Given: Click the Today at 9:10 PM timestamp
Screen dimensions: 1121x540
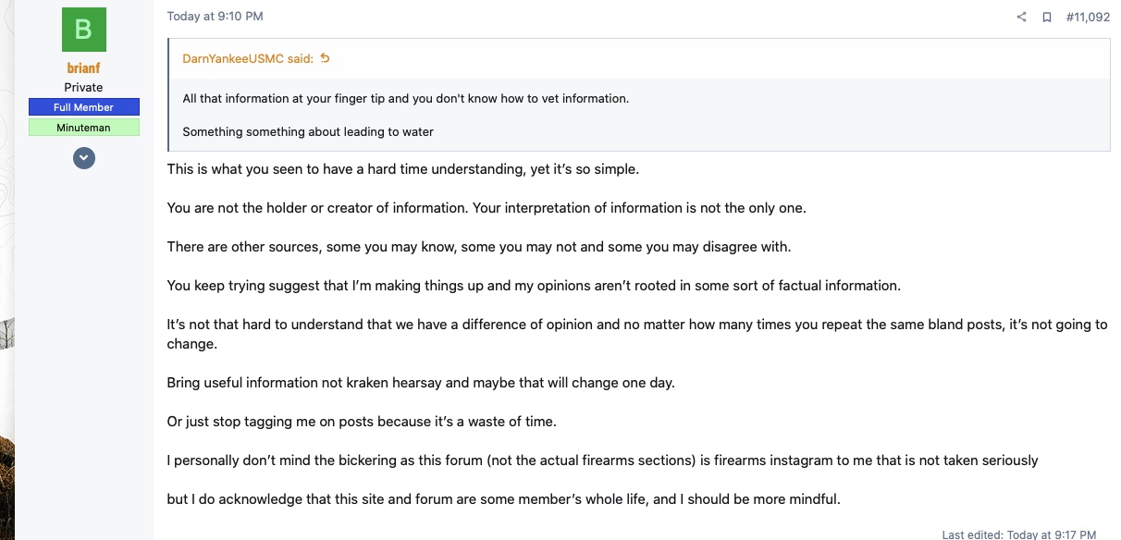Looking at the screenshot, I should 215,16.
